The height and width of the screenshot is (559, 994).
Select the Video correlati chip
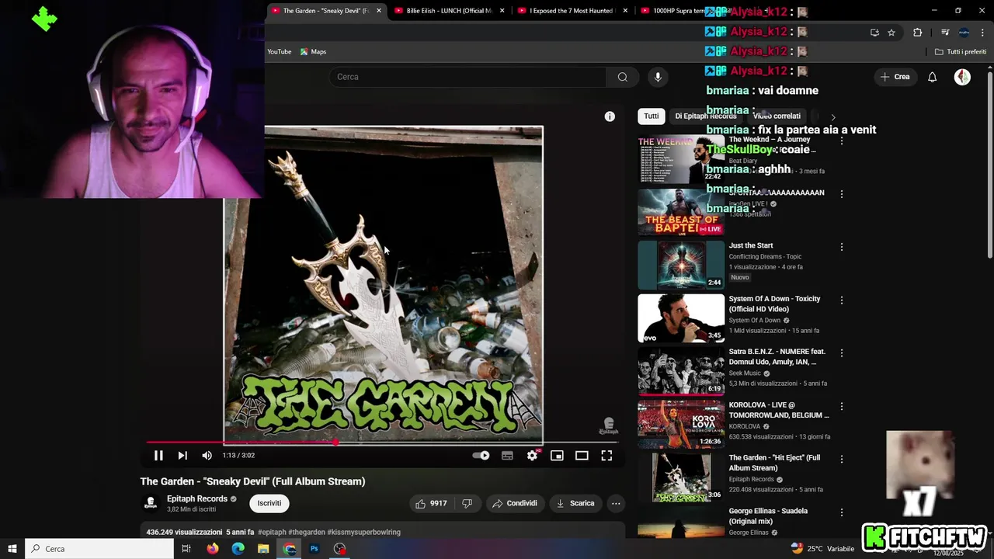tap(777, 116)
